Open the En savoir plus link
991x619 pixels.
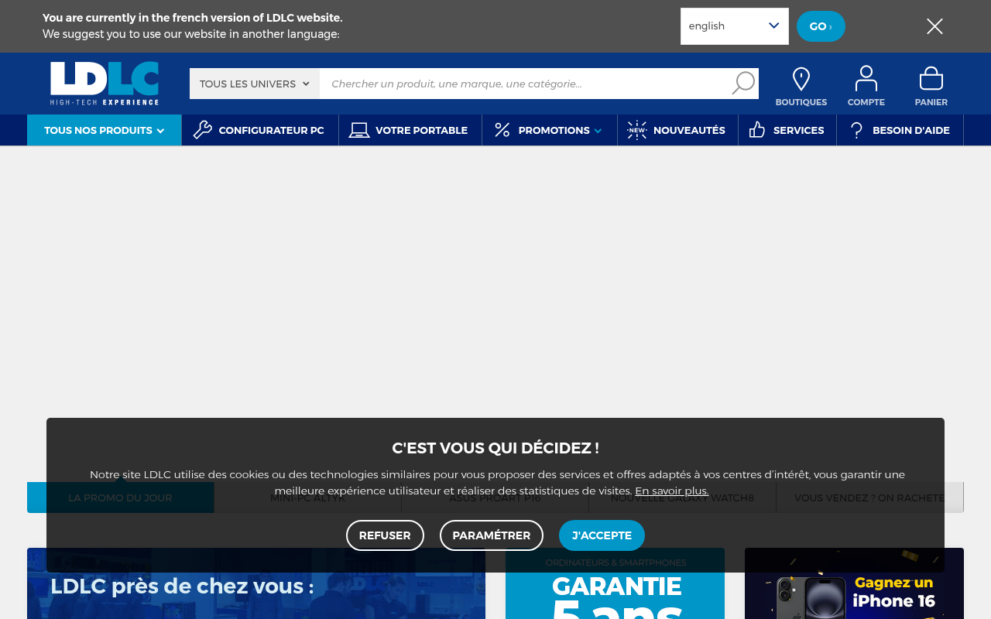(x=672, y=491)
